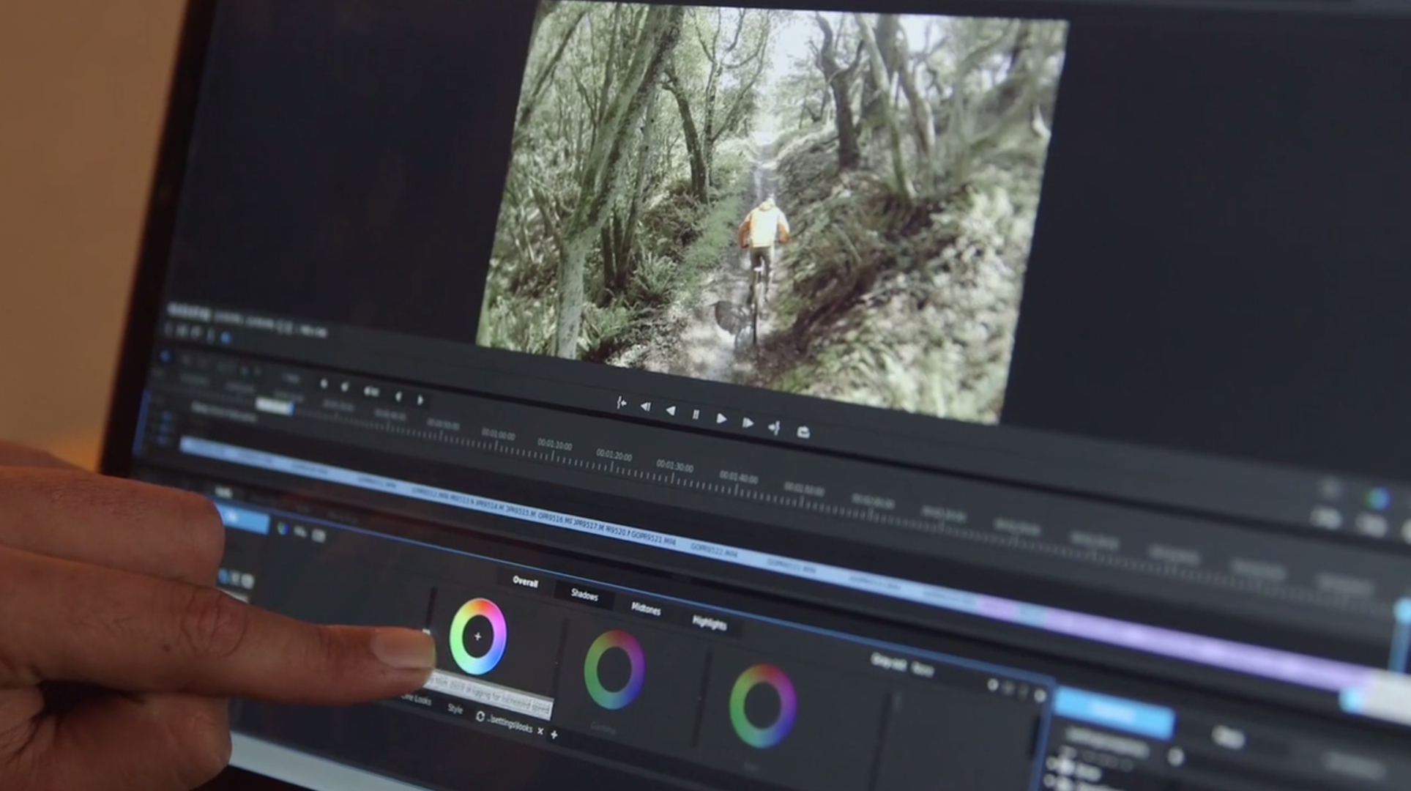
Task: Play the video in reverse
Action: (670, 411)
